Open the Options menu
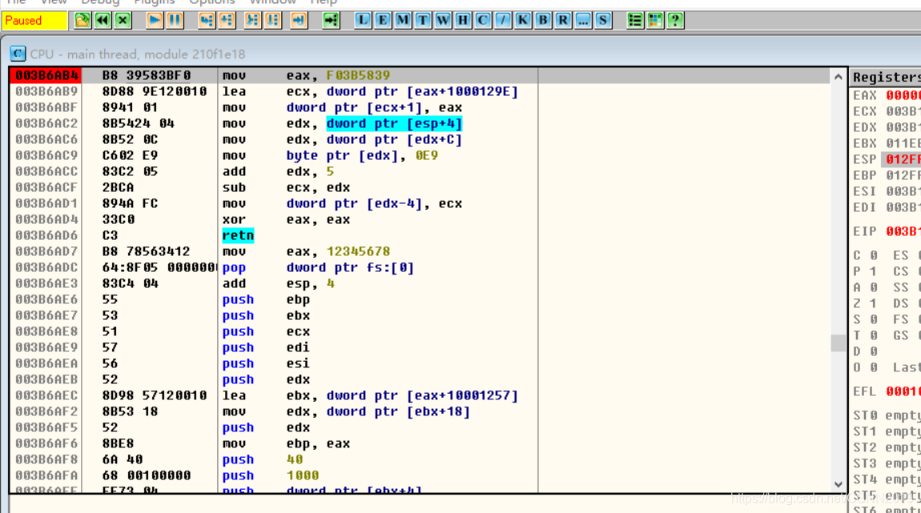The width and height of the screenshot is (921, 513). pyautogui.click(x=212, y=2)
